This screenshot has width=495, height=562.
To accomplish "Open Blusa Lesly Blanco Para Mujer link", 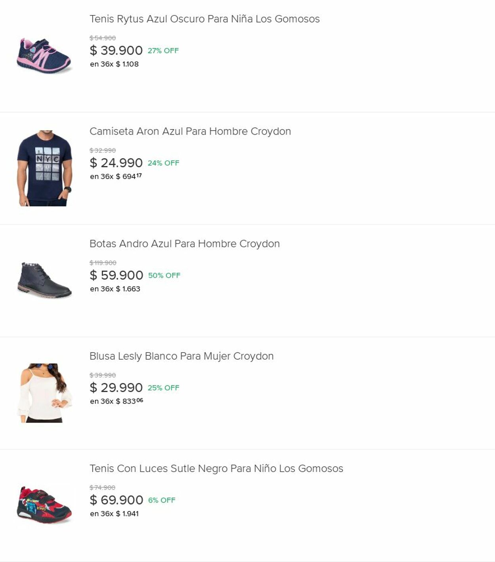I will pos(181,356).
